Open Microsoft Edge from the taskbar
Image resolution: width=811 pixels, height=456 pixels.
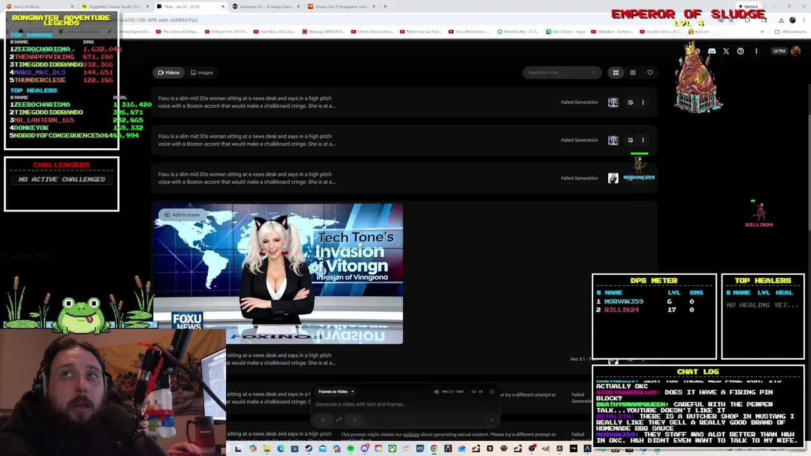pos(281,449)
